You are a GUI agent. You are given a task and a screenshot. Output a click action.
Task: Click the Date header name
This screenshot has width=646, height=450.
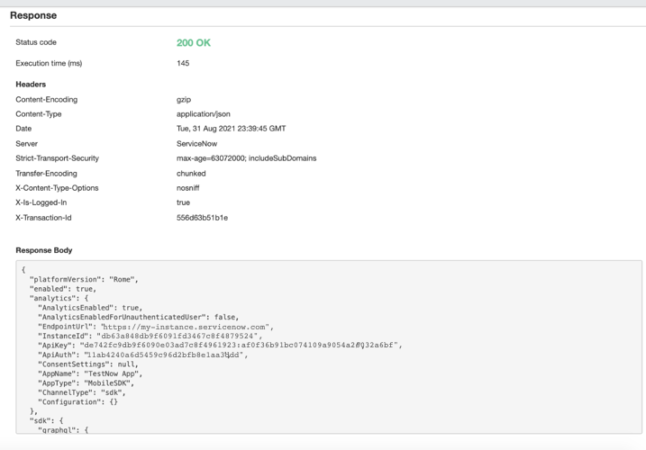[23, 129]
